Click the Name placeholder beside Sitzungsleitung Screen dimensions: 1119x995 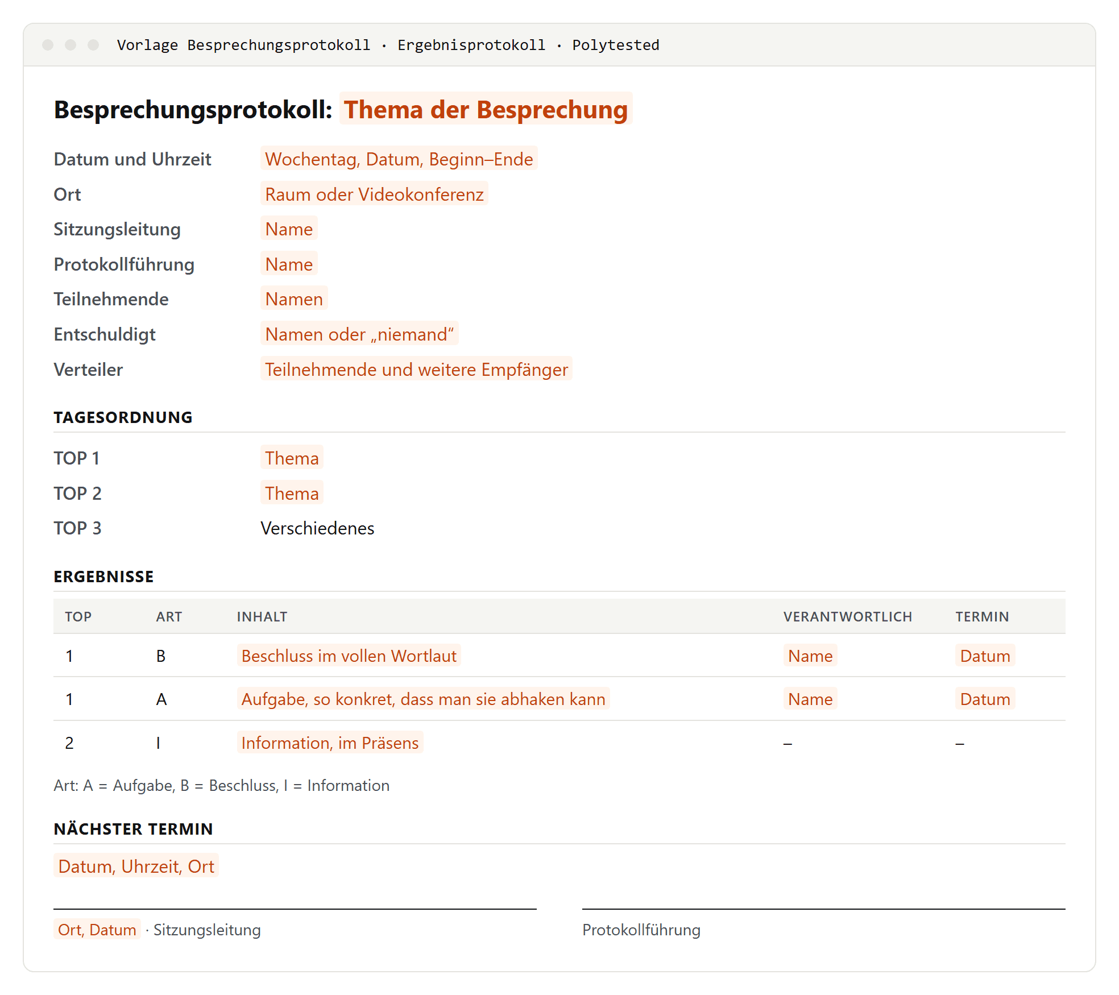(289, 229)
